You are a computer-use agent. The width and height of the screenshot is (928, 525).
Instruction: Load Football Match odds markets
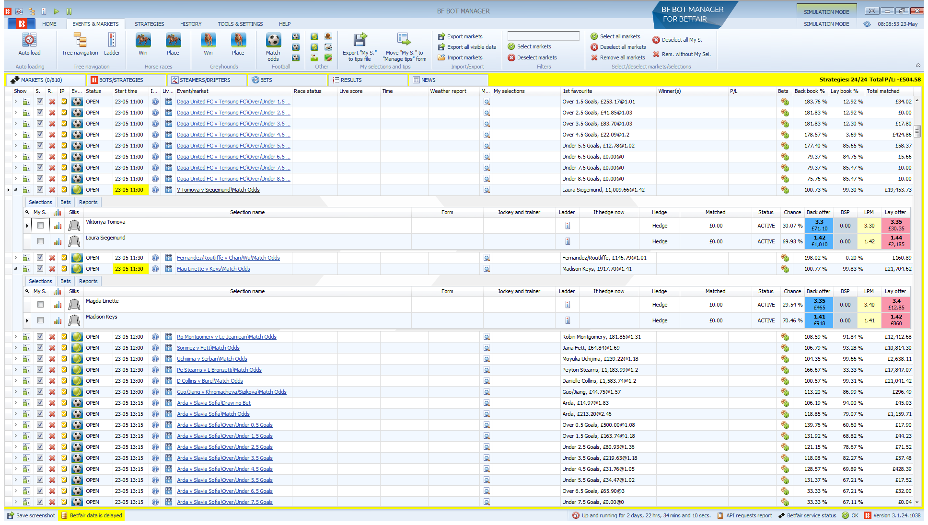click(273, 47)
